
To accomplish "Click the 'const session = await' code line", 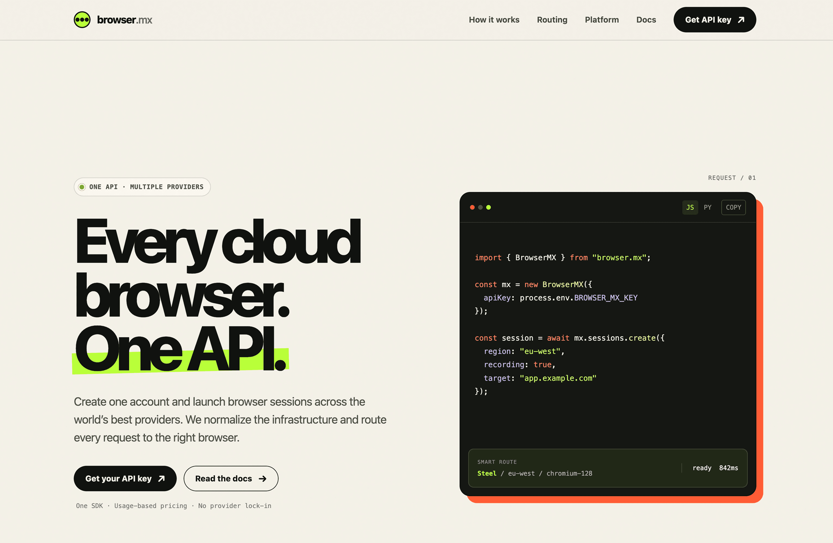I will pyautogui.click(x=570, y=338).
